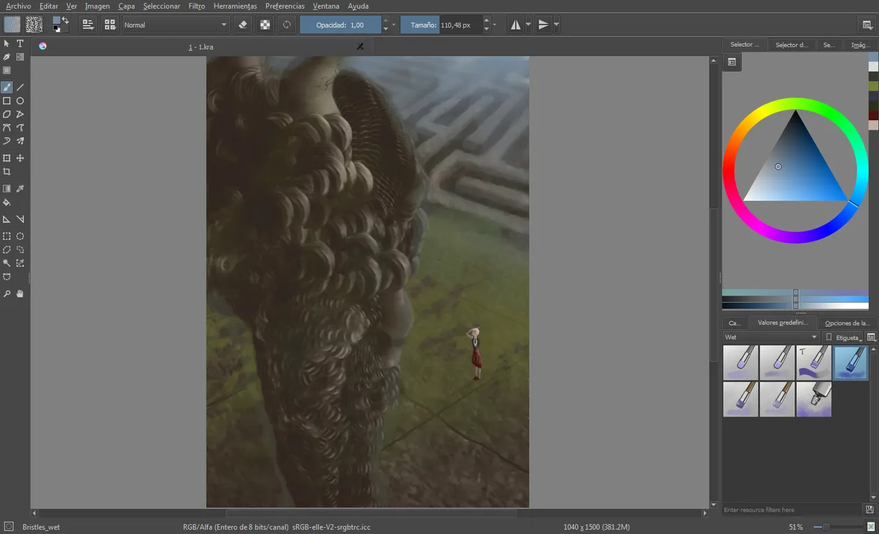Select the Color Picker eyedropper tool
The width and height of the screenshot is (879, 534).
tap(20, 189)
